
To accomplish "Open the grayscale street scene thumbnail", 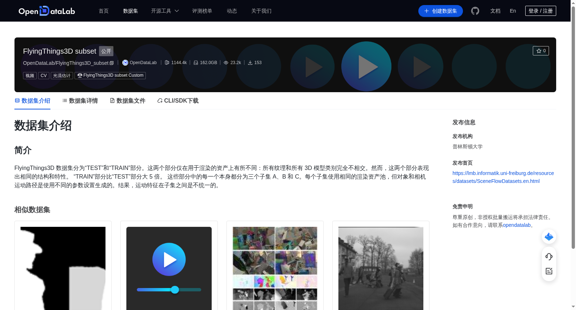I will point(381,268).
